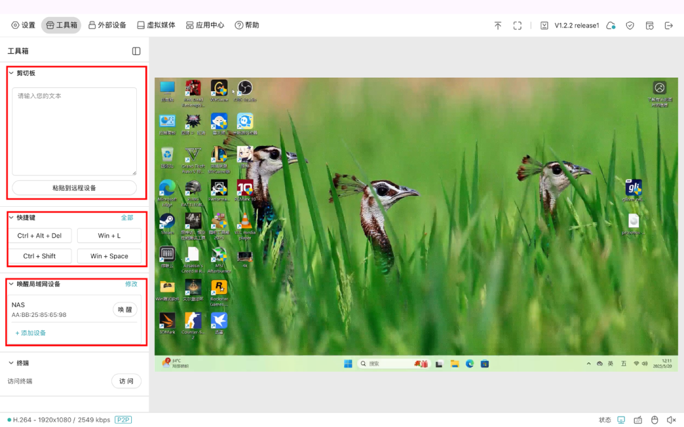Image resolution: width=684 pixels, height=427 pixels.
Task: Click the mouse icon in status bar
Action: click(x=655, y=420)
